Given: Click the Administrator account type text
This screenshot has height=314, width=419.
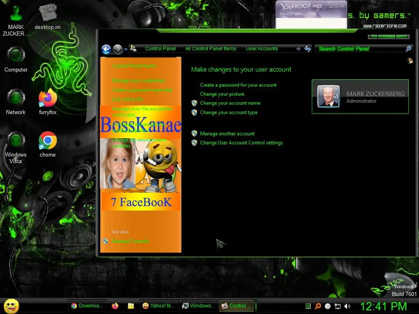Looking at the screenshot, I should (361, 101).
